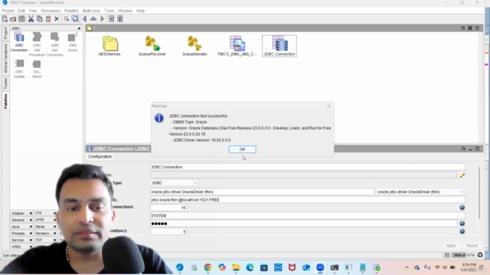Select the QueueSender process icon
Image resolution: width=490 pixels, height=275 pixels.
(194, 46)
